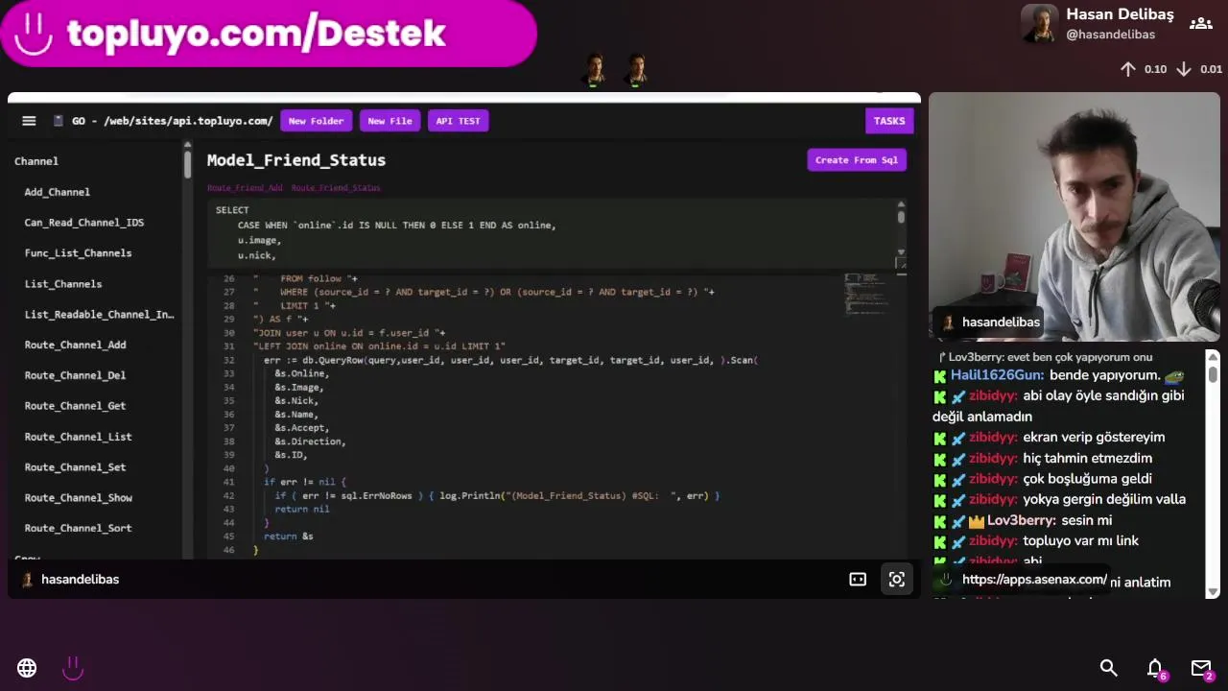1228x691 pixels.
Task: Click Hasan Delibaş profile avatar at top
Action: (x=1040, y=24)
